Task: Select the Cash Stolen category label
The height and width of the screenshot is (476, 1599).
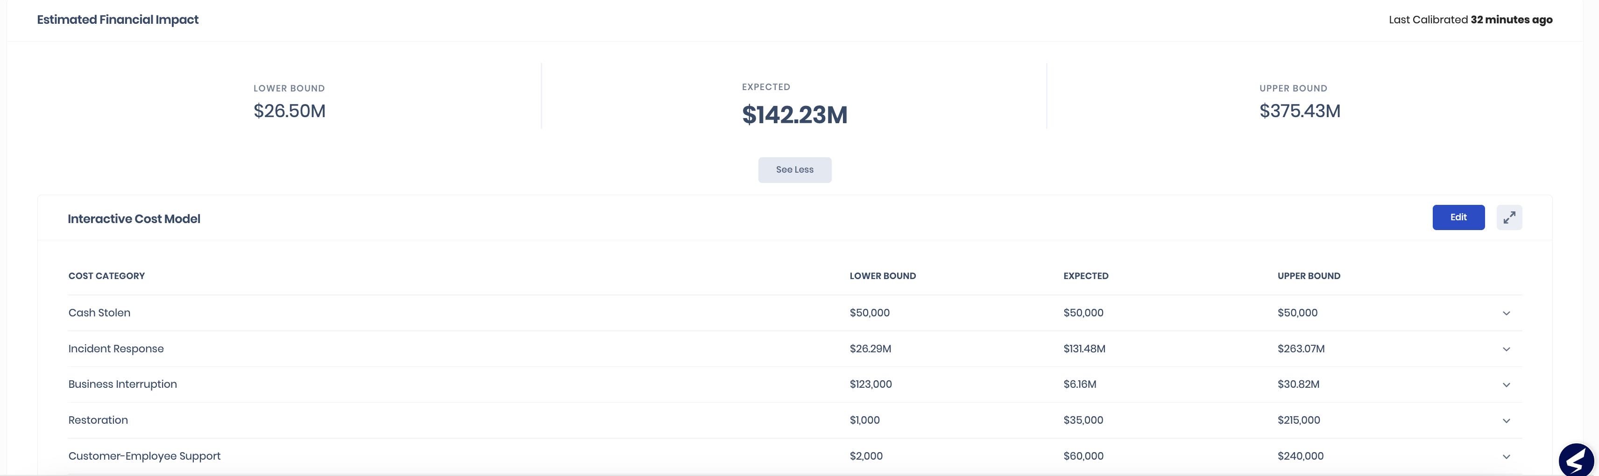Action: pyautogui.click(x=99, y=313)
